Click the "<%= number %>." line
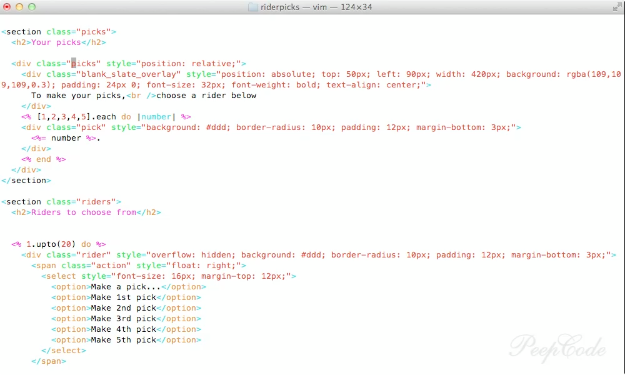Viewport: 625px width, 375px height. coord(66,138)
